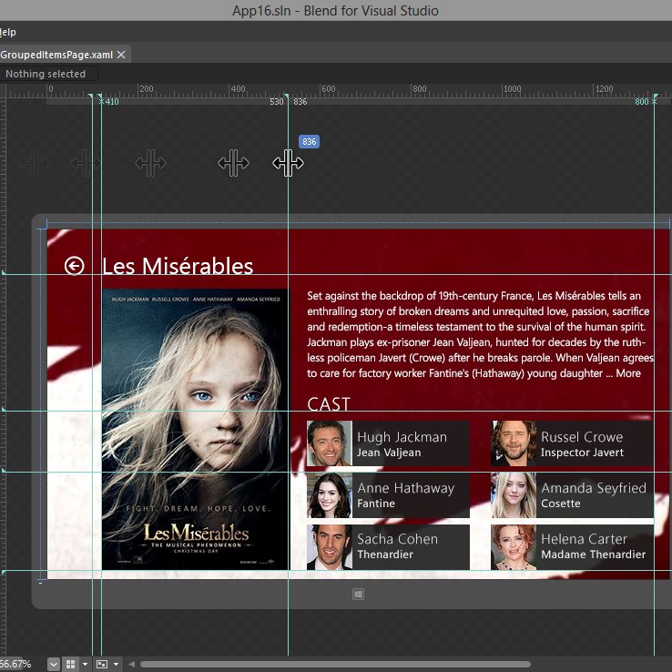The image size is (672, 672).
Task: Click the 'Cosette' role text
Action: pyautogui.click(x=561, y=504)
